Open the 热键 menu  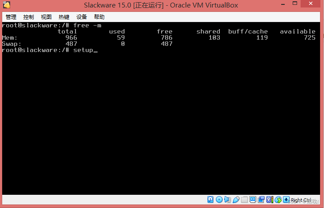(64, 17)
